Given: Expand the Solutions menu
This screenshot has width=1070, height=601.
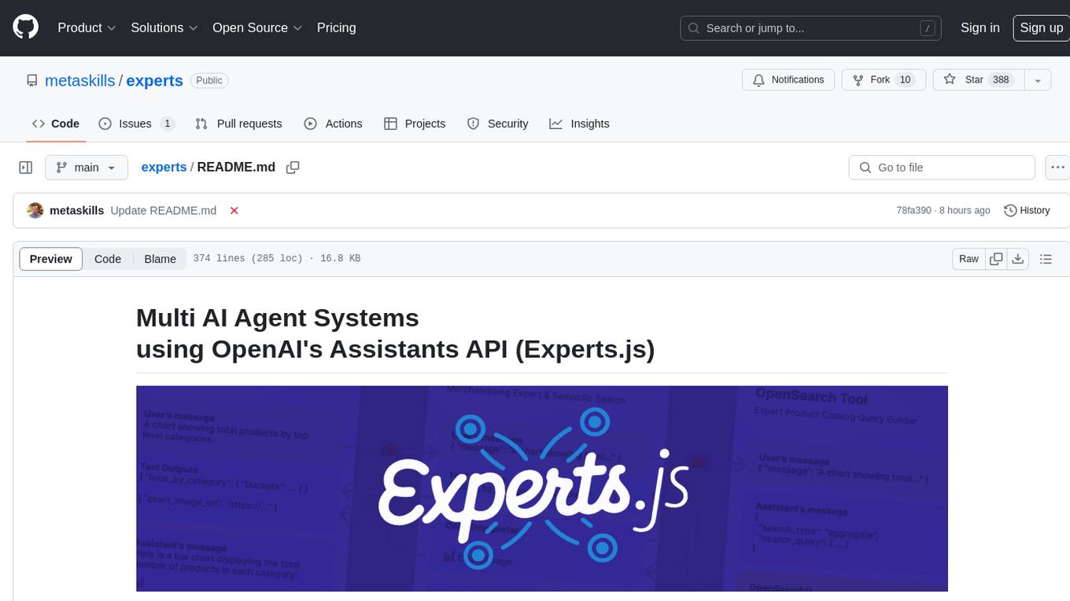Looking at the screenshot, I should click(164, 28).
